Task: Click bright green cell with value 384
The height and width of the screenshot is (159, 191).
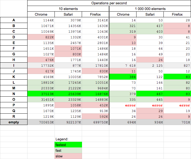Action: (x=123, y=77)
